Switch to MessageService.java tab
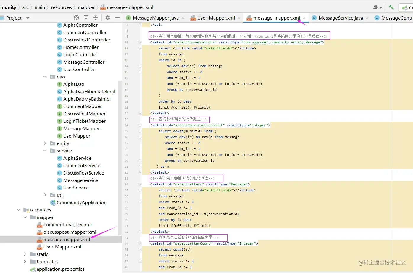Screen dimensions: 413x273 [x=341, y=18]
